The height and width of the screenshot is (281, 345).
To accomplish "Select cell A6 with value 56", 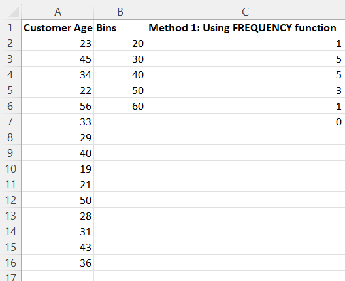I will click(x=57, y=106).
